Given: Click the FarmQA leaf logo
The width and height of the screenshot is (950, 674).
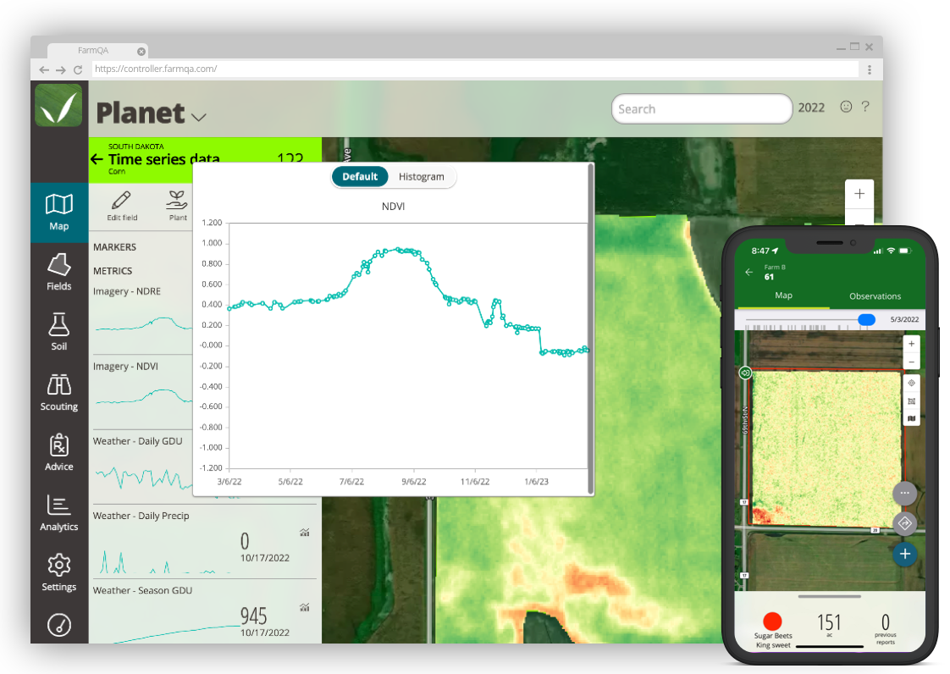Looking at the screenshot, I should (x=58, y=106).
